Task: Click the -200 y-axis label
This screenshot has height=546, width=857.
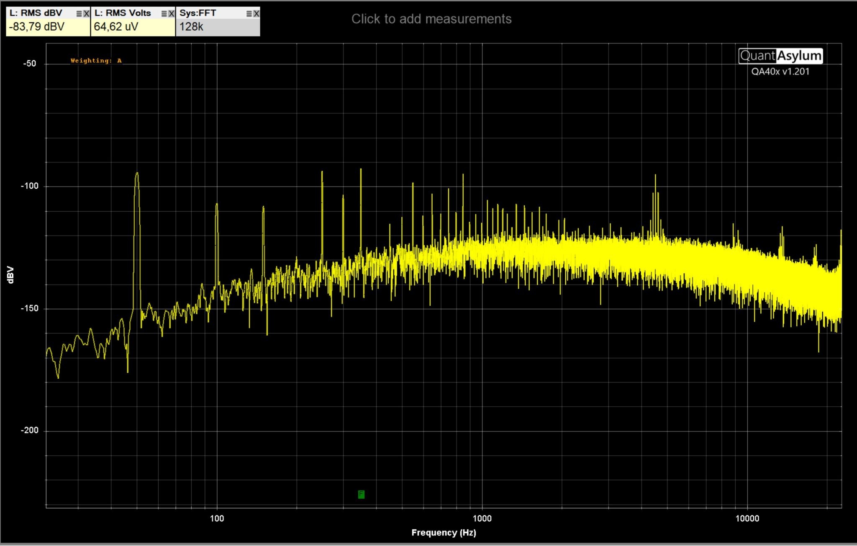Action: (x=29, y=430)
